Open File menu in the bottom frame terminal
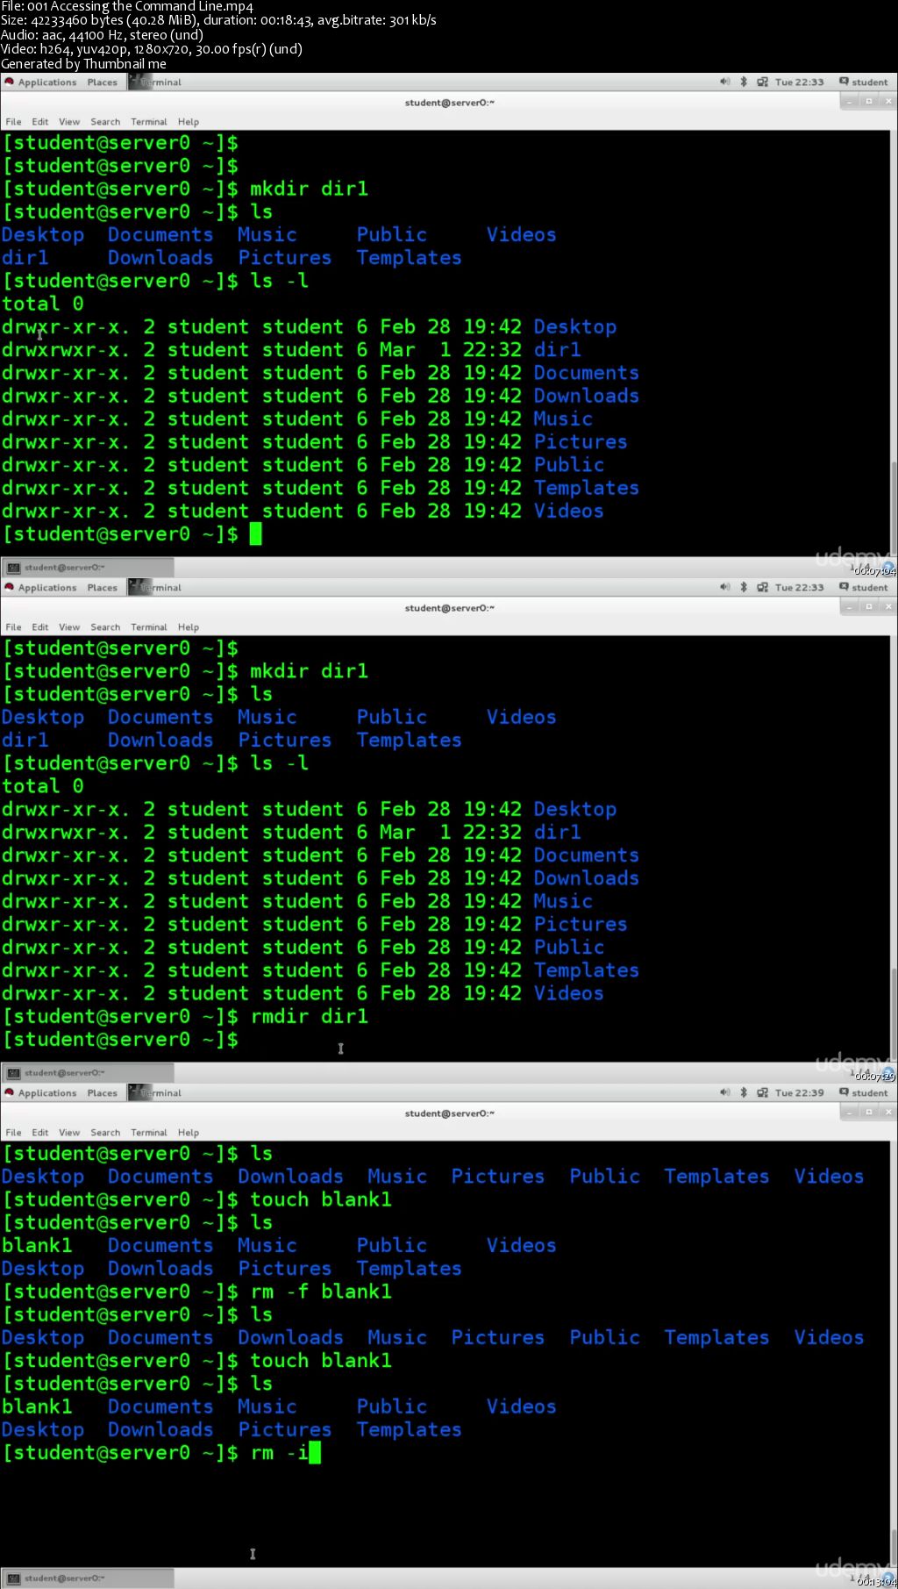Screen dimensions: 898x1589 click(13, 1133)
